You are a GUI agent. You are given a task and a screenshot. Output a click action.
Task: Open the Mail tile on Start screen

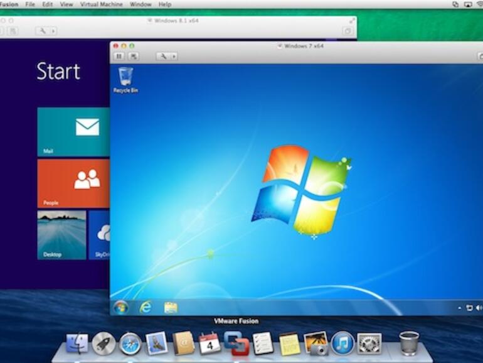click(x=73, y=132)
